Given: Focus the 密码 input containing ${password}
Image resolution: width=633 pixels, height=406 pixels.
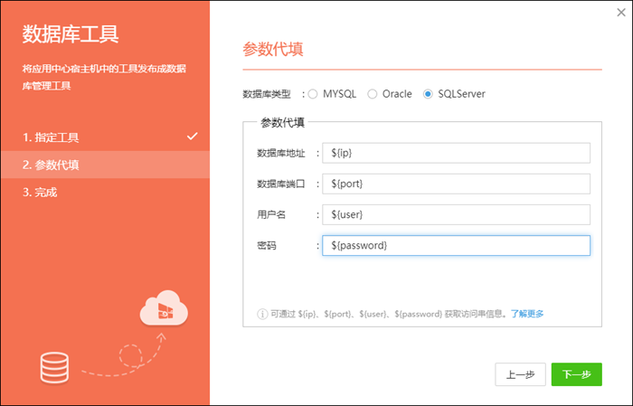Looking at the screenshot, I should [x=456, y=245].
